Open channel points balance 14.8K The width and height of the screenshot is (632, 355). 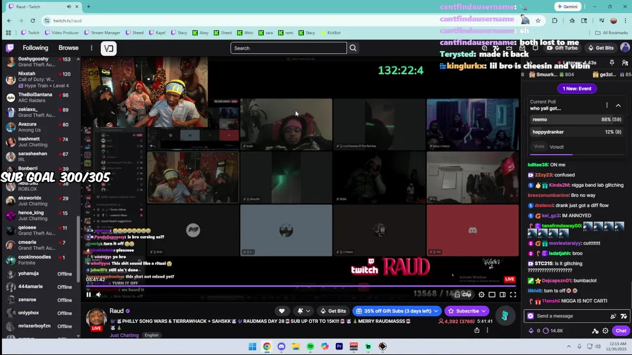(553, 331)
